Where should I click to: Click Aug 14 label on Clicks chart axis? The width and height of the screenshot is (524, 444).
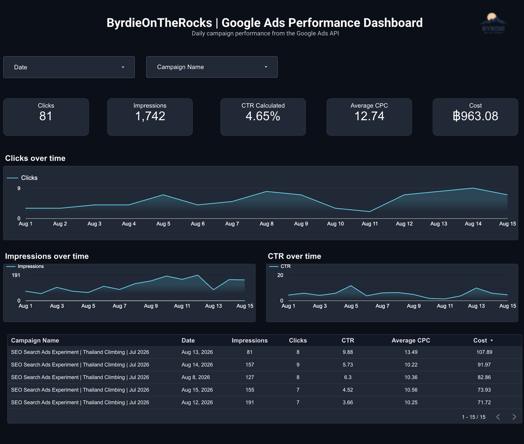click(x=473, y=223)
